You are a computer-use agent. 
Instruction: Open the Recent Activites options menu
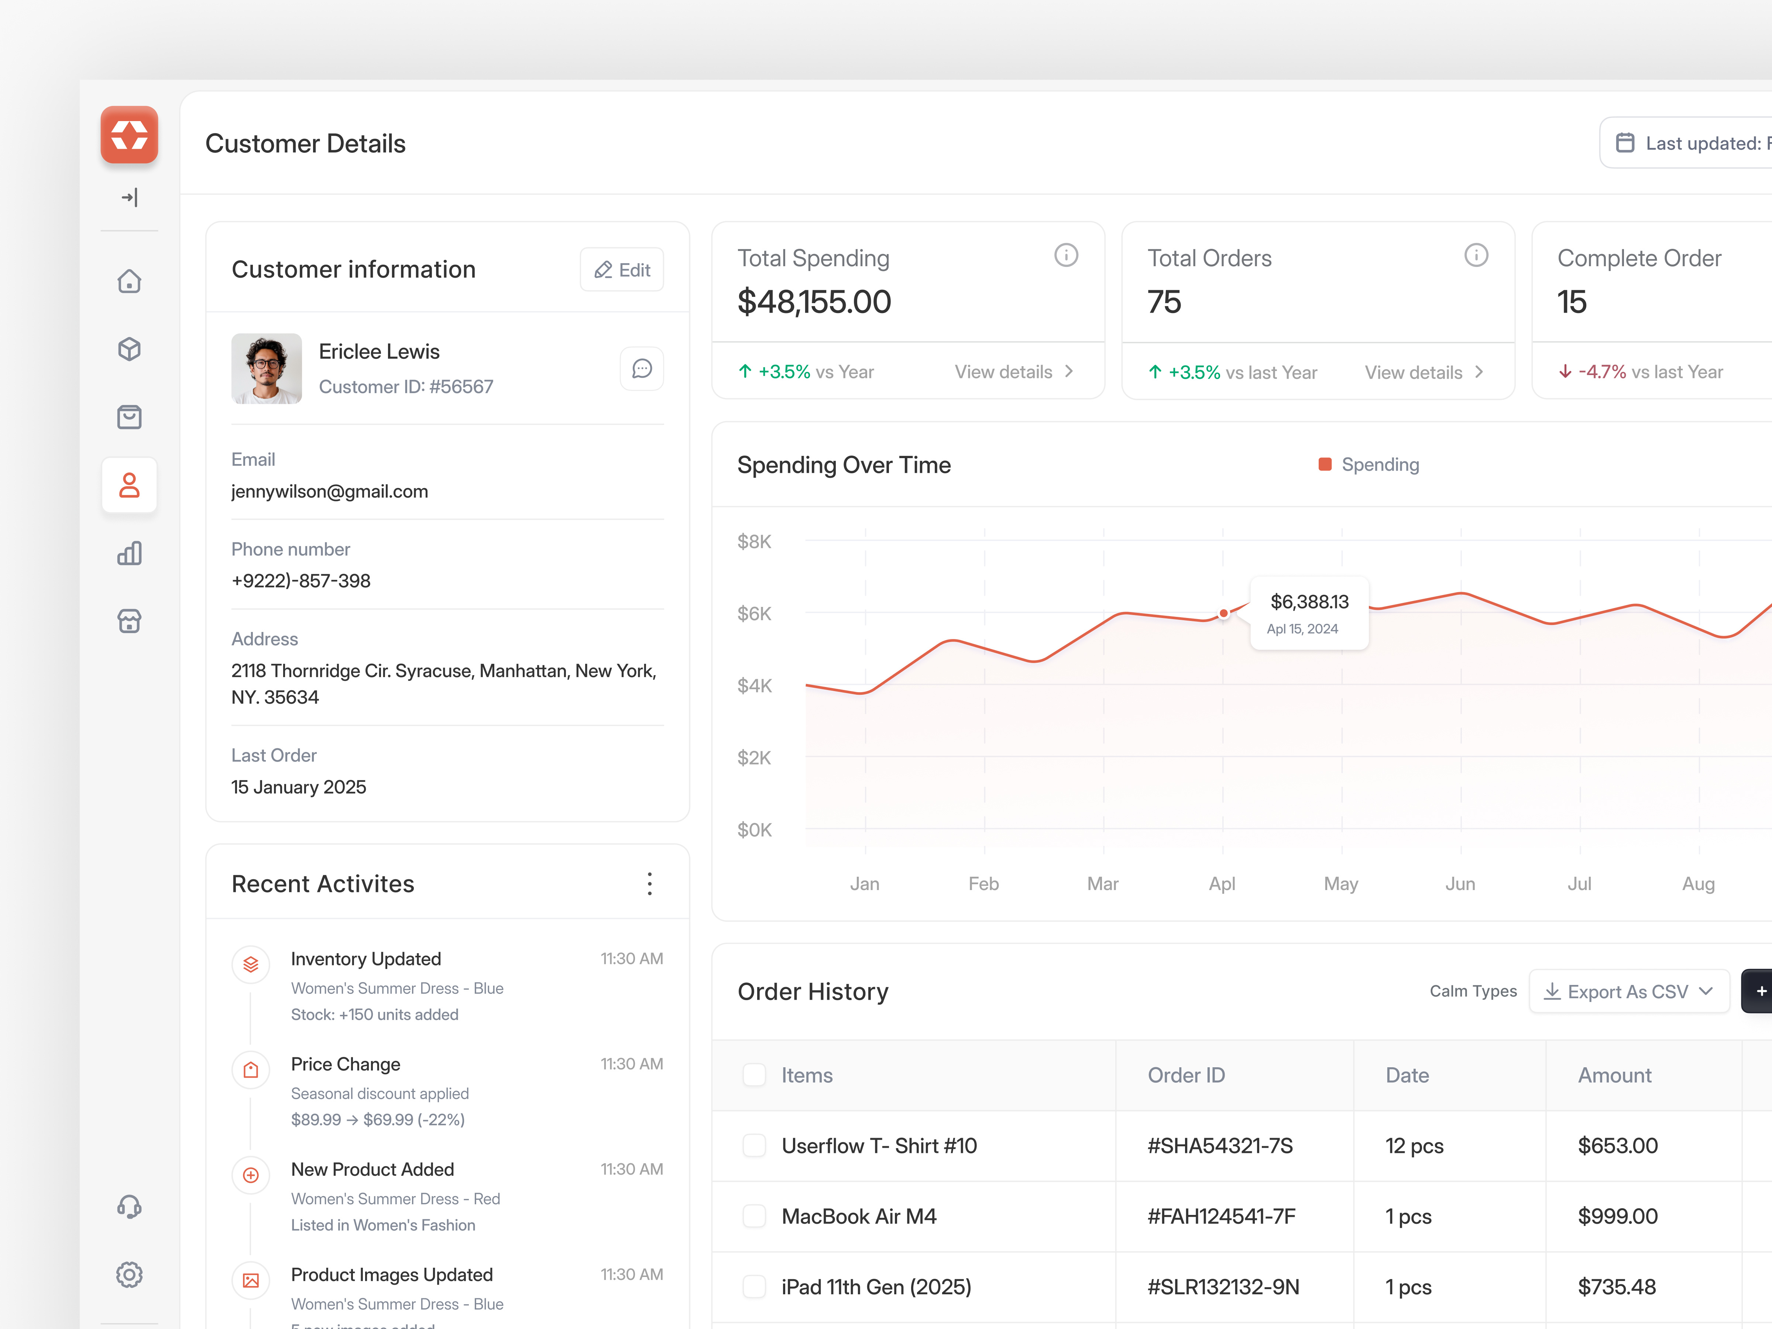pos(650,883)
